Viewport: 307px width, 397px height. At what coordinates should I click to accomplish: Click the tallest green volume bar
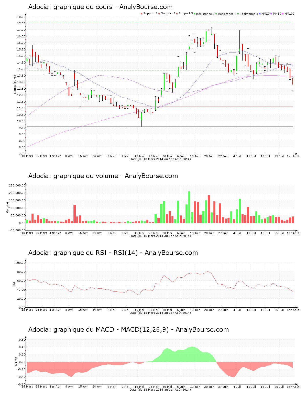pos(189,207)
